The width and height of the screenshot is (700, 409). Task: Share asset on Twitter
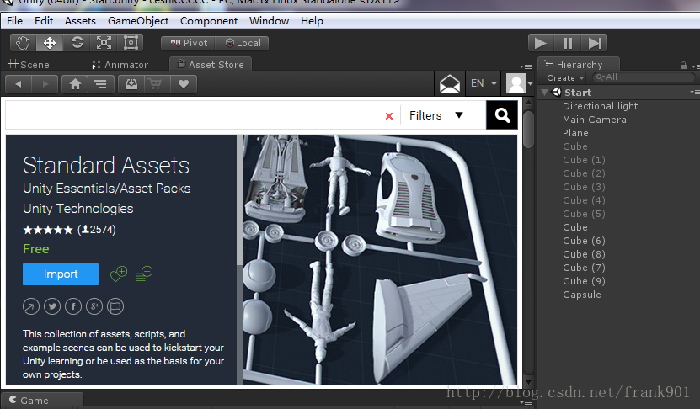[52, 306]
